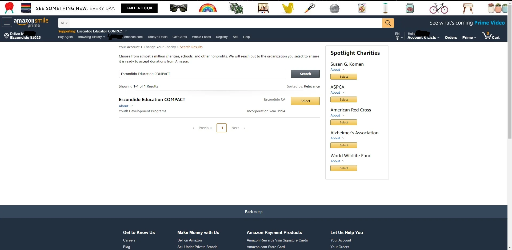Click the yellow duck product in banner
The height and width of the screenshot is (250, 512).
click(x=288, y=8)
